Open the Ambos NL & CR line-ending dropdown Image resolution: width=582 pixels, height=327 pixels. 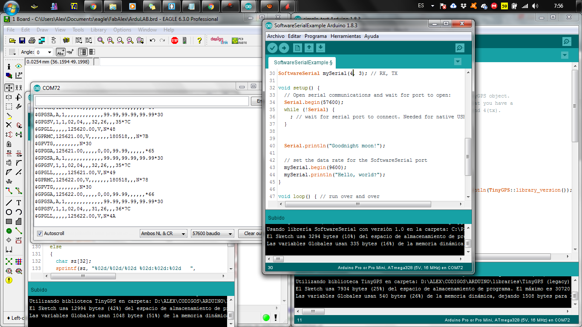pos(164,233)
